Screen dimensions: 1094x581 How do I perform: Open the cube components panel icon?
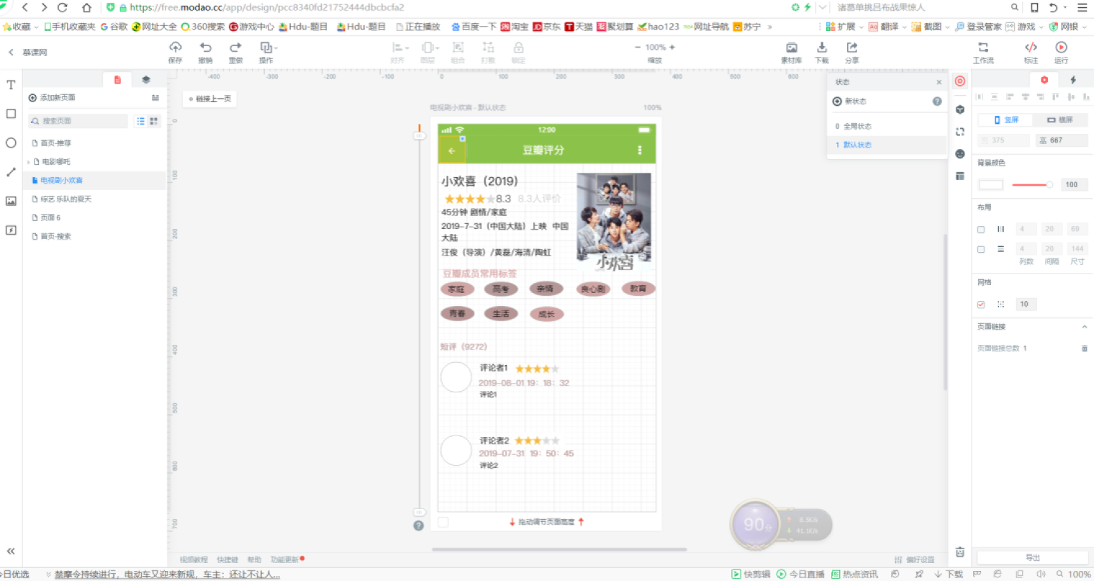tap(960, 109)
